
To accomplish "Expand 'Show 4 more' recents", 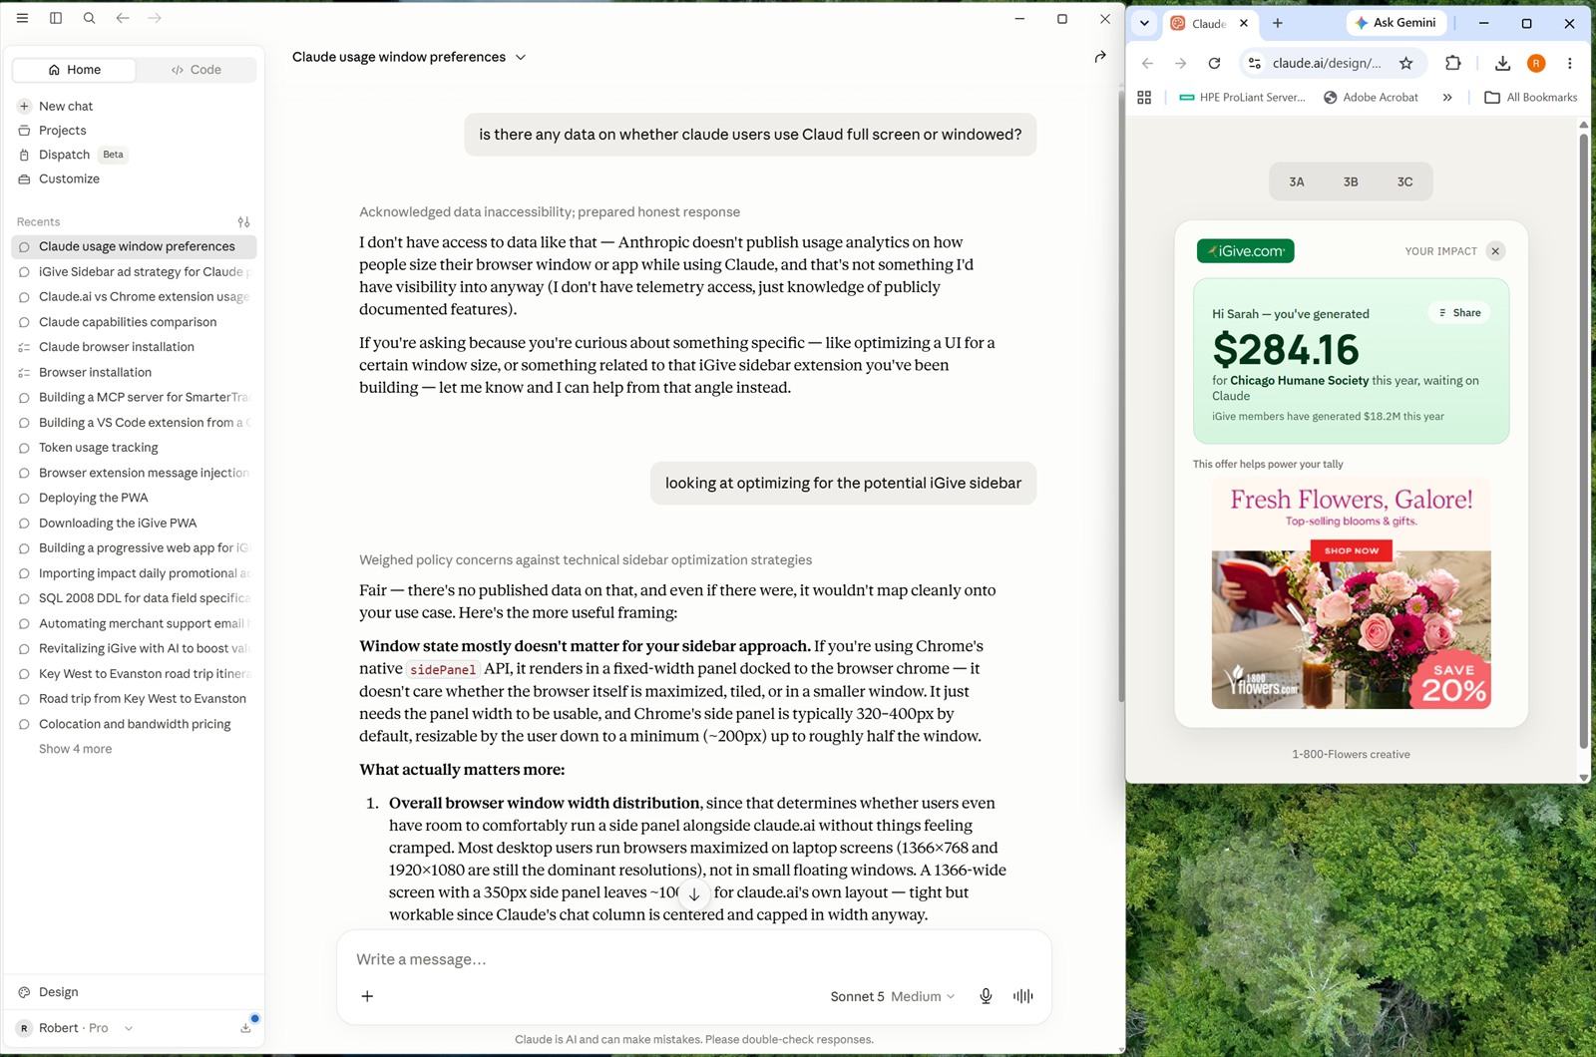I will [75, 749].
